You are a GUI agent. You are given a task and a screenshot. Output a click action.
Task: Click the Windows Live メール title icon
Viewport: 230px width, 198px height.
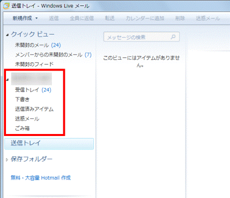(6, 6)
